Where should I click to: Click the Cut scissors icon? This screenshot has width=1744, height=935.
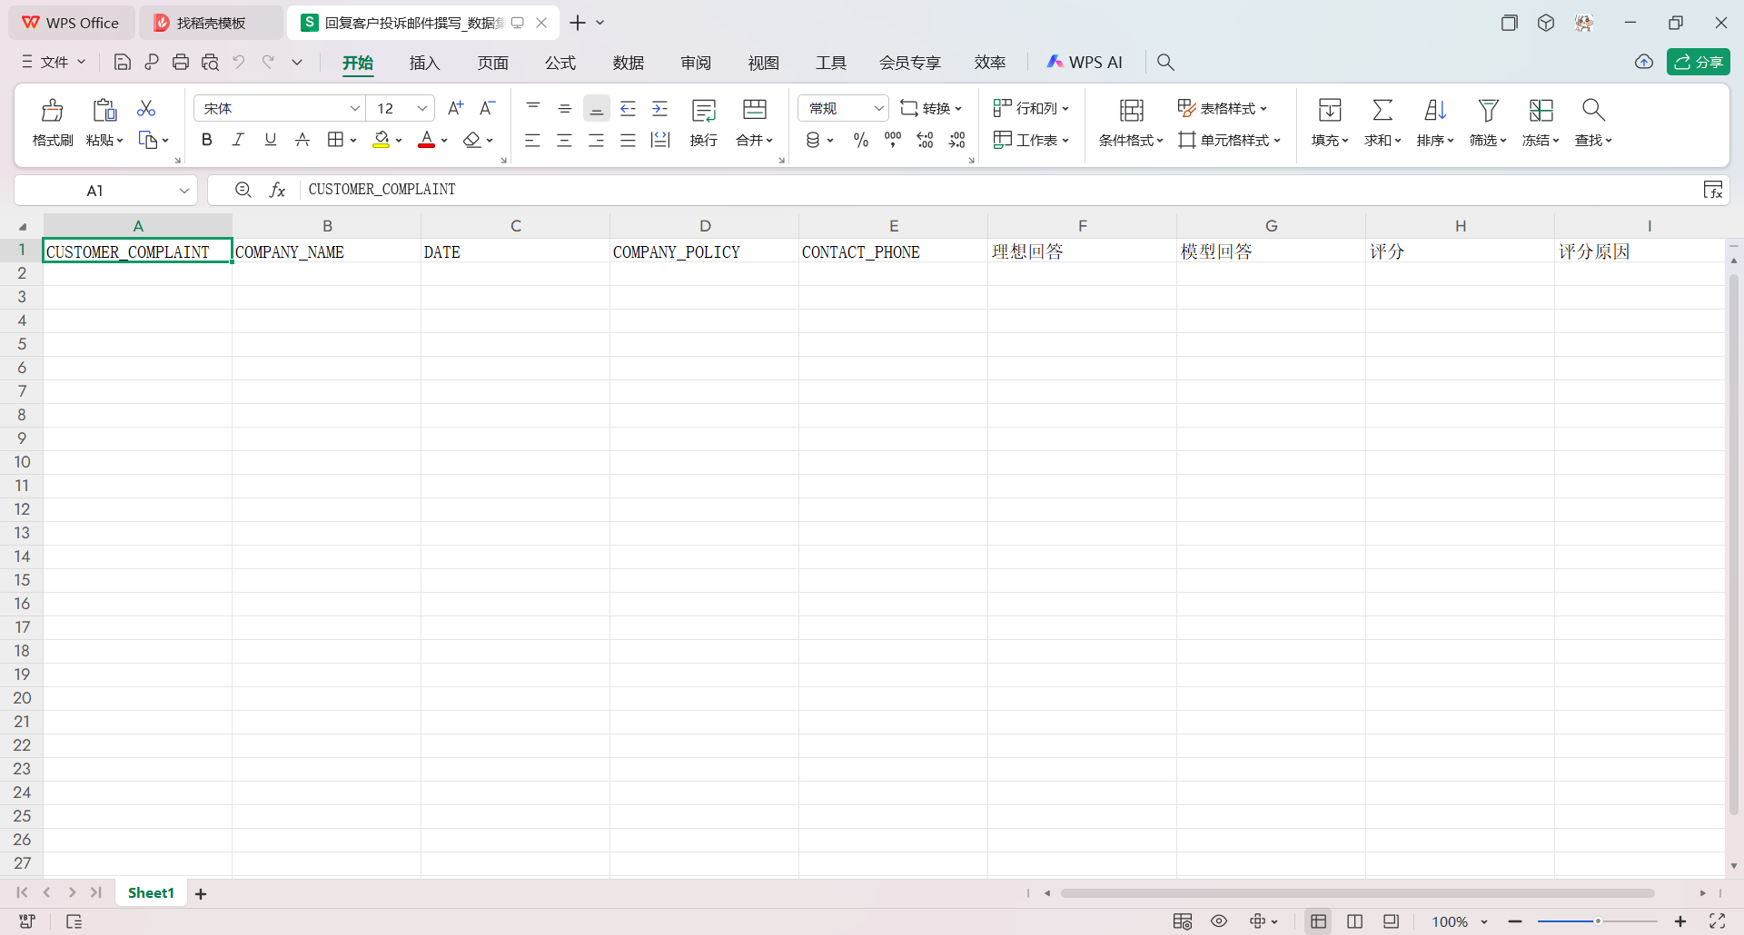point(146,109)
